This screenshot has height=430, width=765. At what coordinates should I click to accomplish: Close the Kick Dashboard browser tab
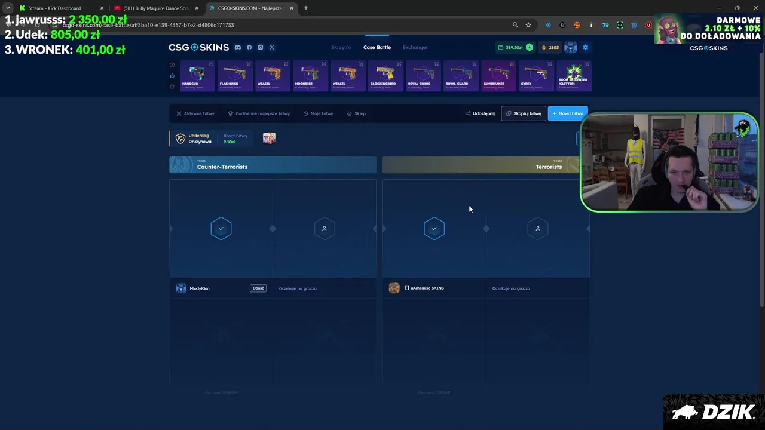(x=102, y=8)
